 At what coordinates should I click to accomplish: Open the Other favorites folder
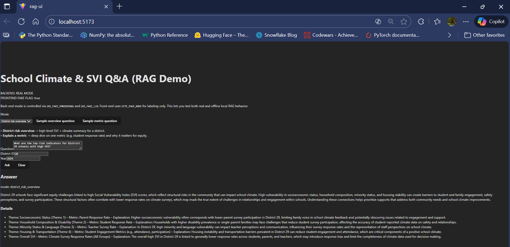click(484, 35)
